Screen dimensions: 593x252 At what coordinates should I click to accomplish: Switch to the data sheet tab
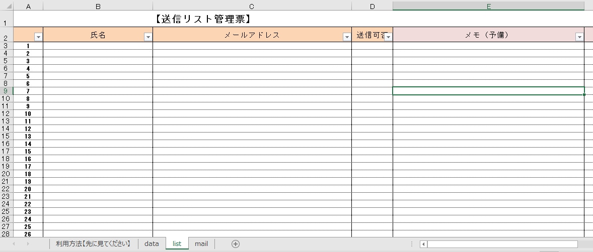tap(152, 243)
